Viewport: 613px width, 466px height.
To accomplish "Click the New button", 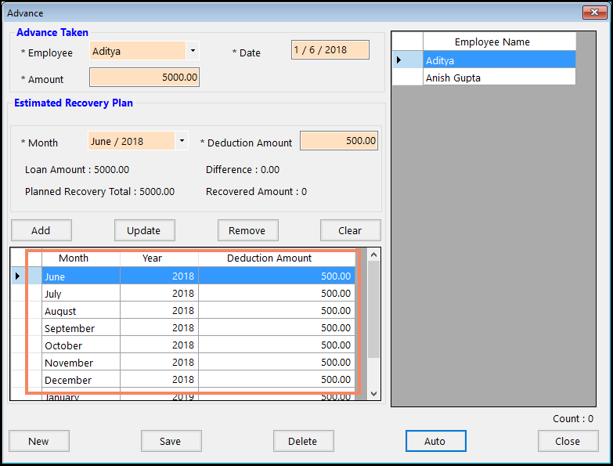I will tap(38, 442).
